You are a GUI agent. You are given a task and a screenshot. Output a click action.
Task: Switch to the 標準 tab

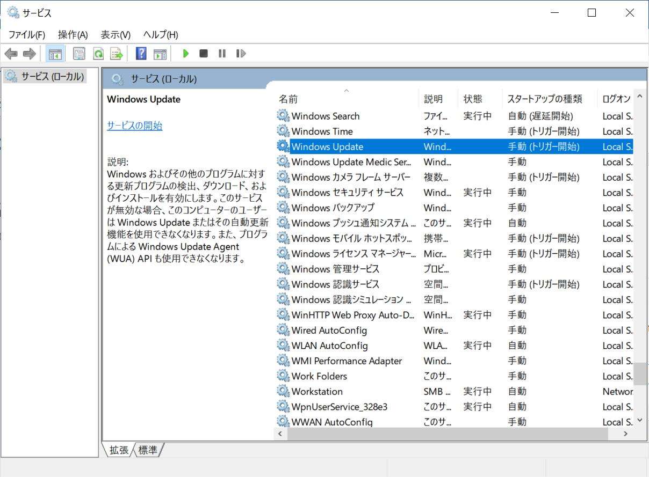coord(148,450)
